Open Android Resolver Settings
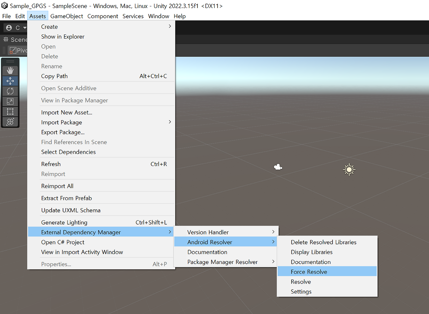 click(301, 291)
